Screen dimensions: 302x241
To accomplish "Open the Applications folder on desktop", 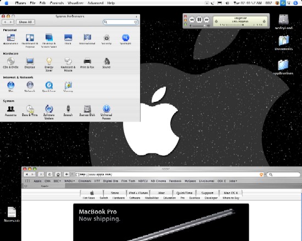I will 283,67.
